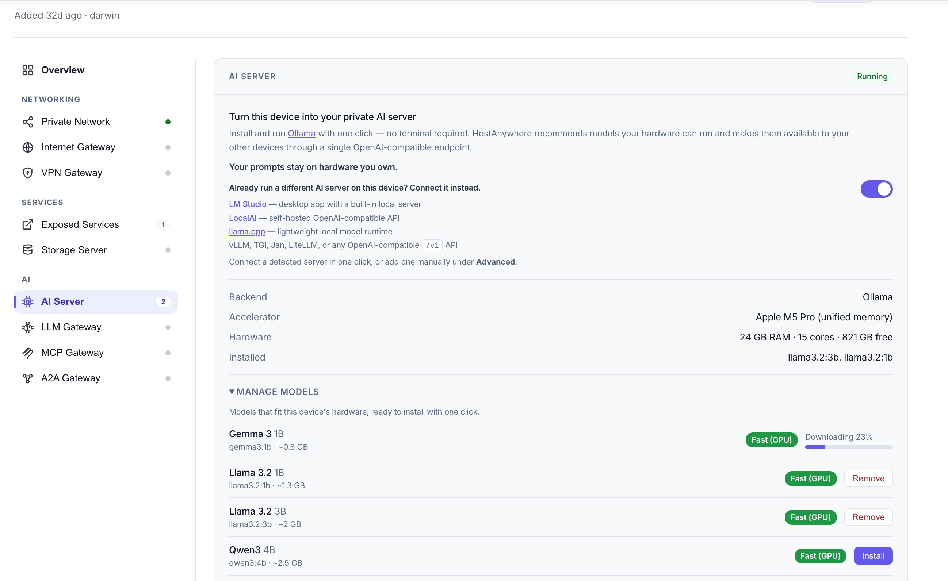Click the /v1 code tag
This screenshot has height=581, width=948.
click(432, 245)
